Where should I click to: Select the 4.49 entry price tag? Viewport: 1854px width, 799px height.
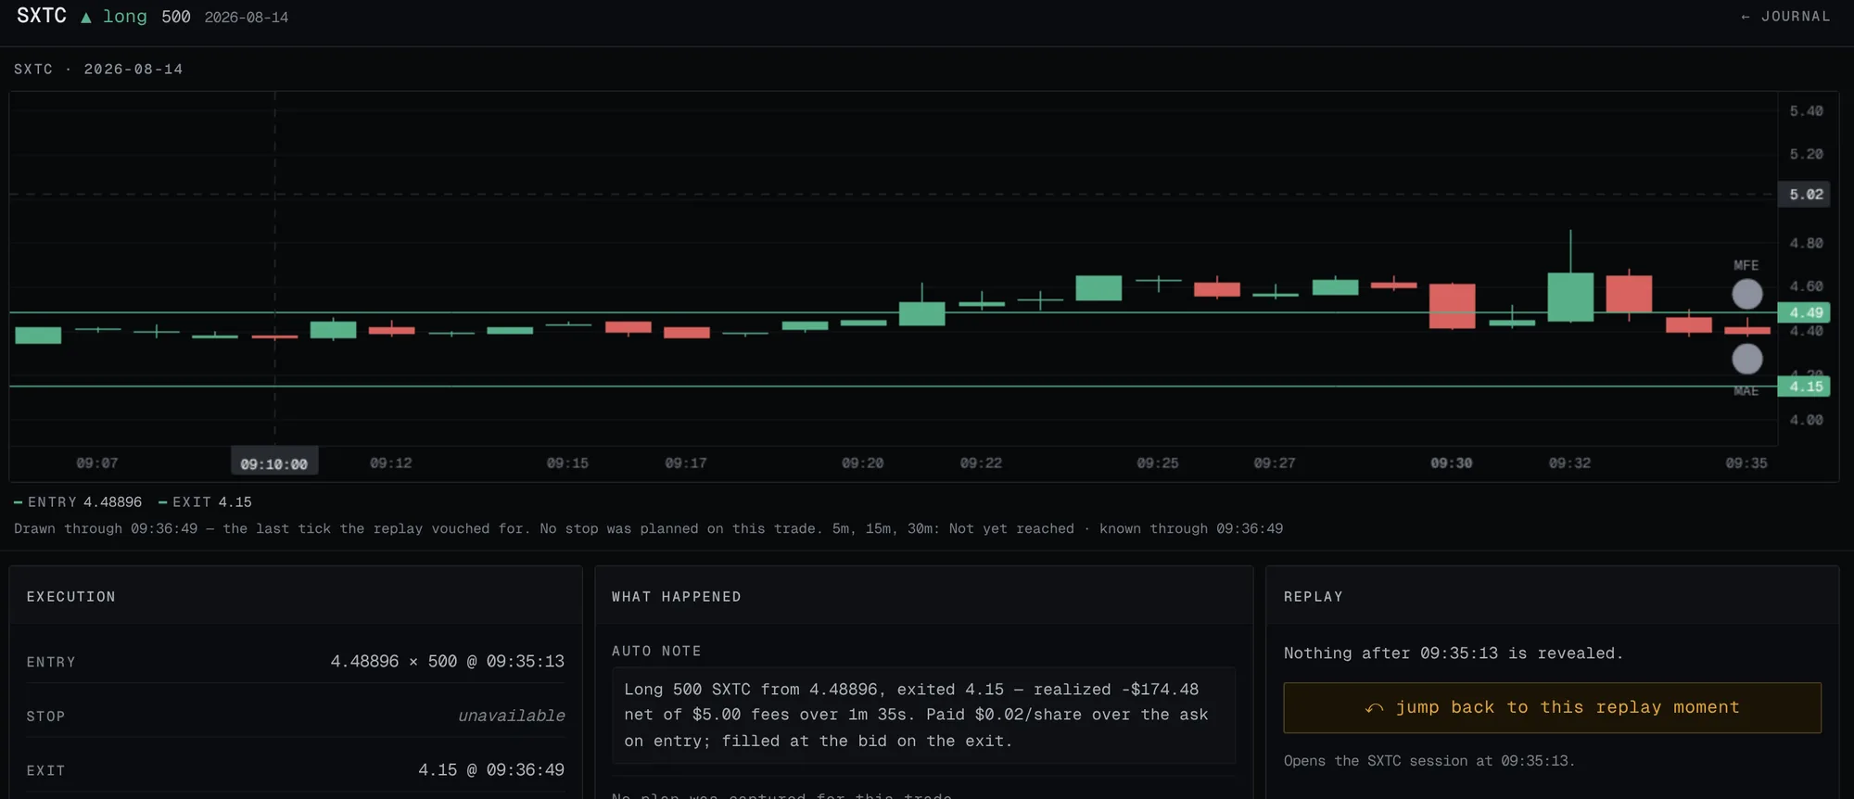[1804, 312]
